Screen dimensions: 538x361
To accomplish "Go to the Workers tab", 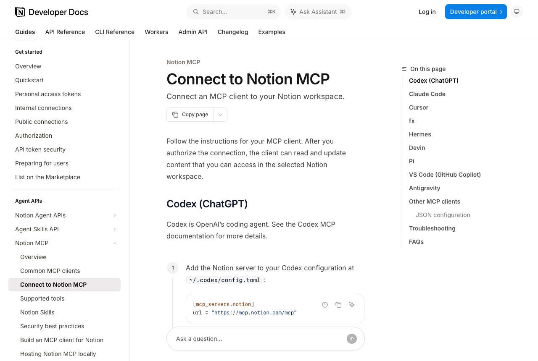I will coord(156,32).
